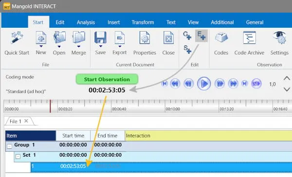Click the Start time column header
Viewport: 292px width, 177px height.
[73, 136]
